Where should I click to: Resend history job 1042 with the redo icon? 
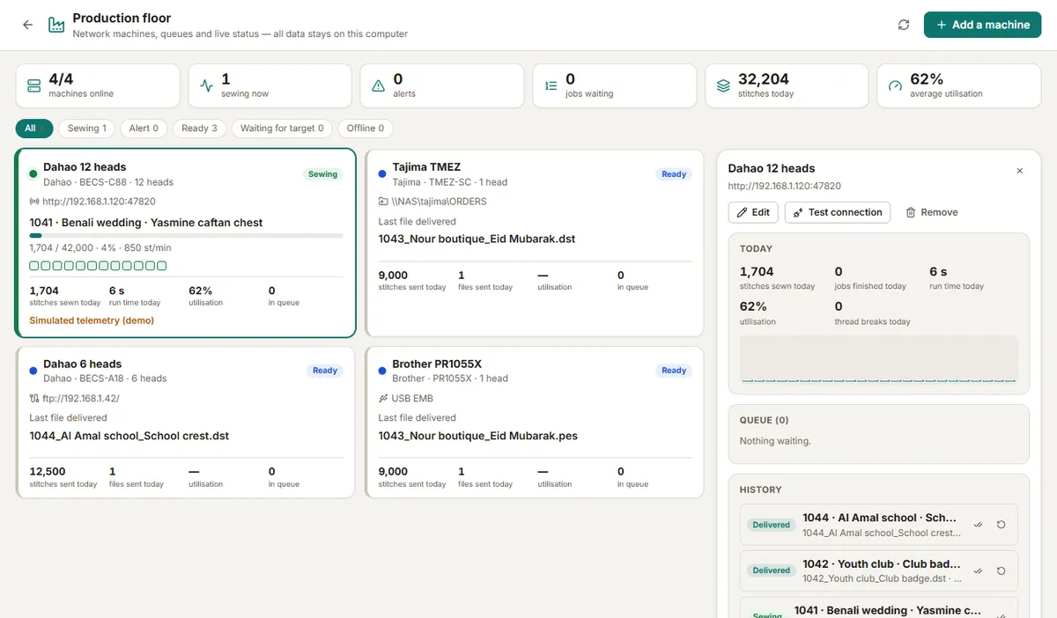(x=1002, y=570)
